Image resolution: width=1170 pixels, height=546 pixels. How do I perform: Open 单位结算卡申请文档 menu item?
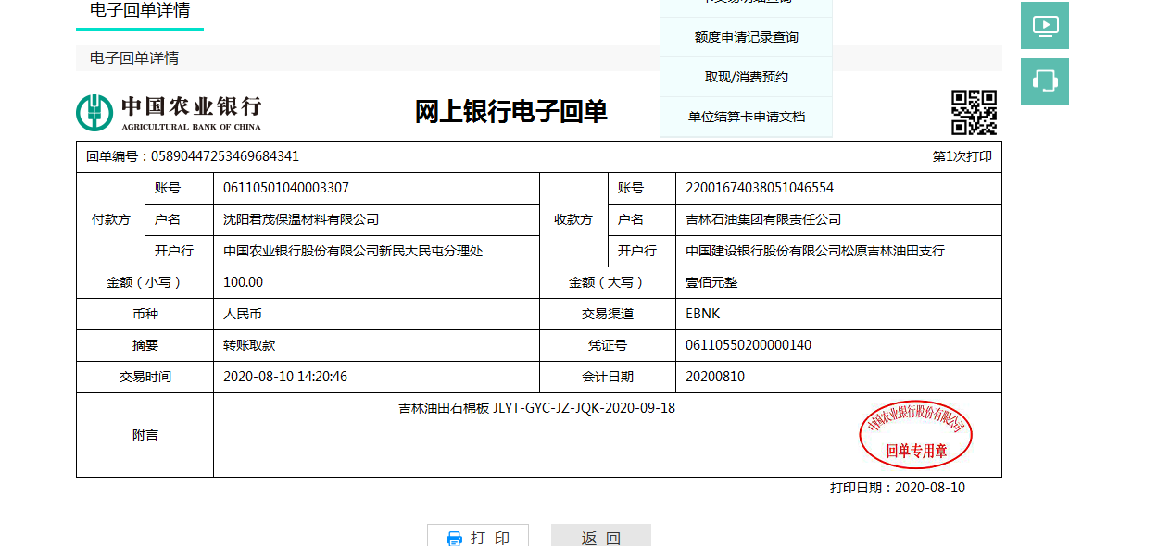746,117
